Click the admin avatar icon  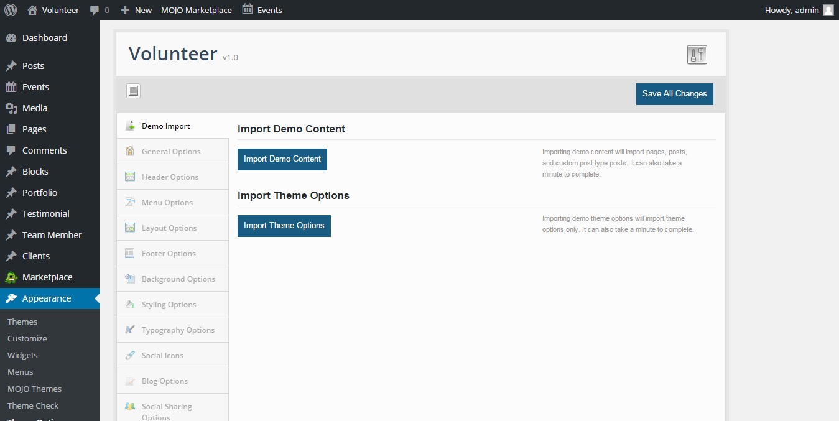tap(828, 10)
